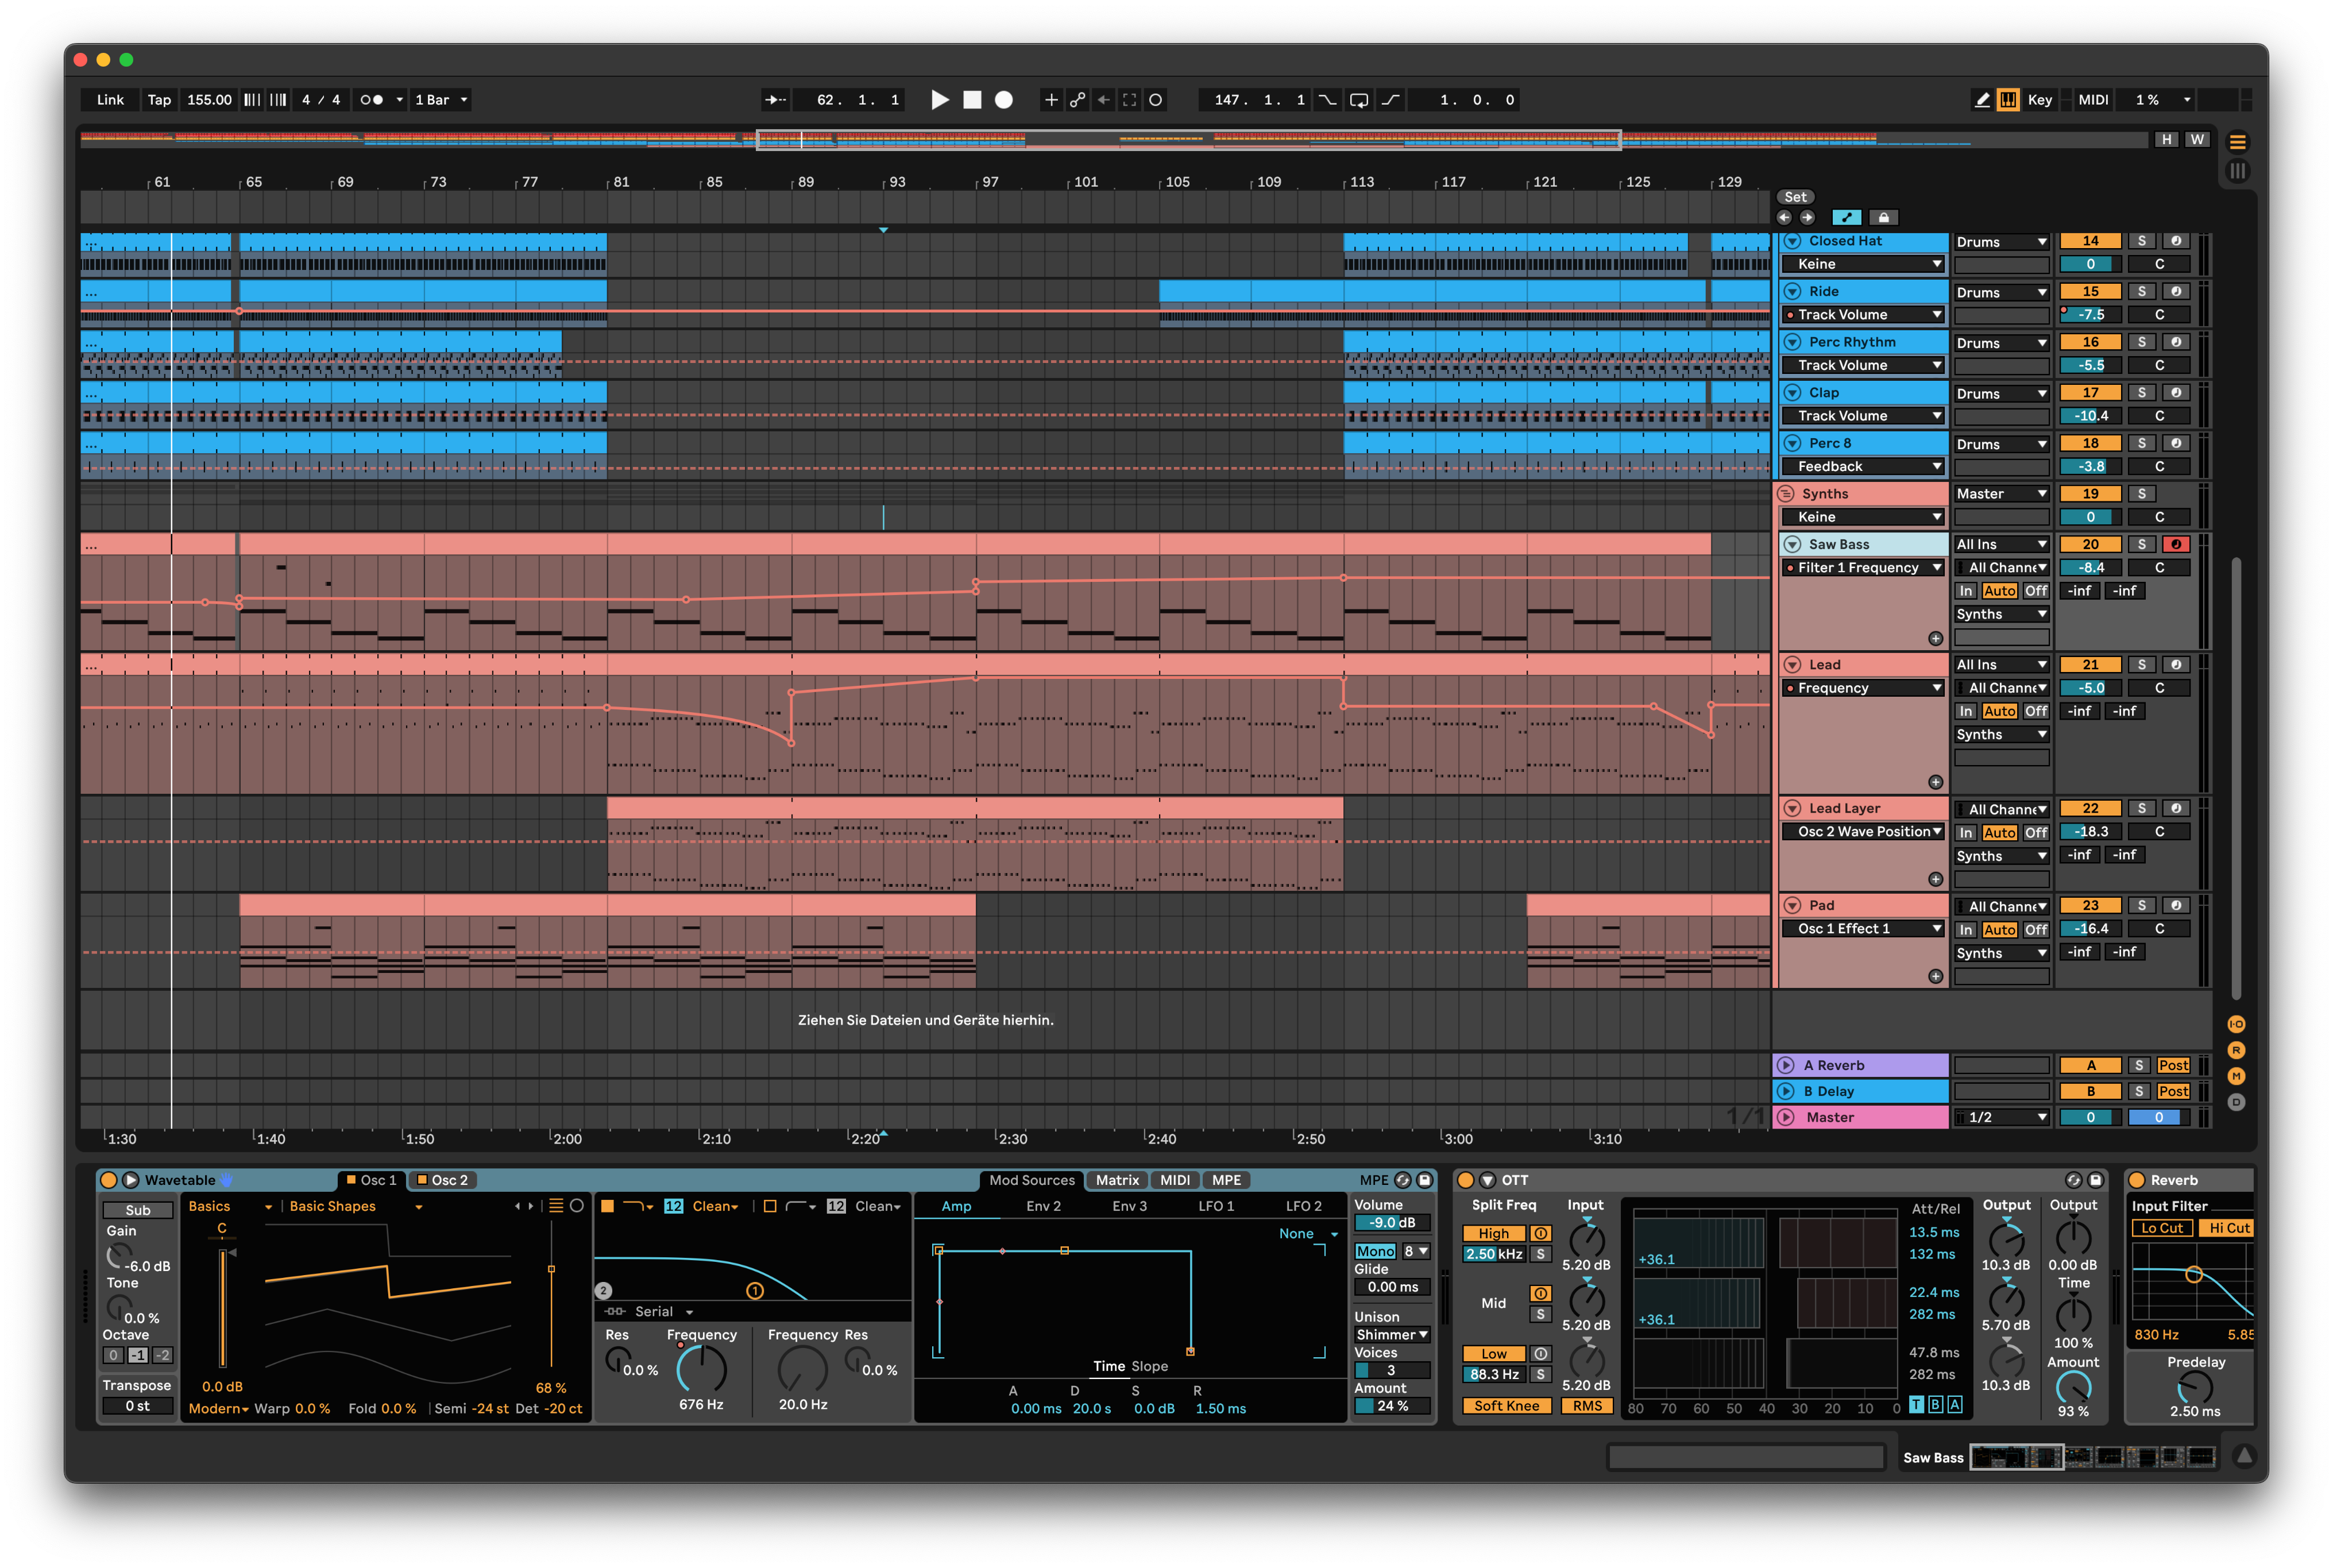Viewport: 2333px width, 1568px height.
Task: Click the Set locator button
Action: (1795, 197)
